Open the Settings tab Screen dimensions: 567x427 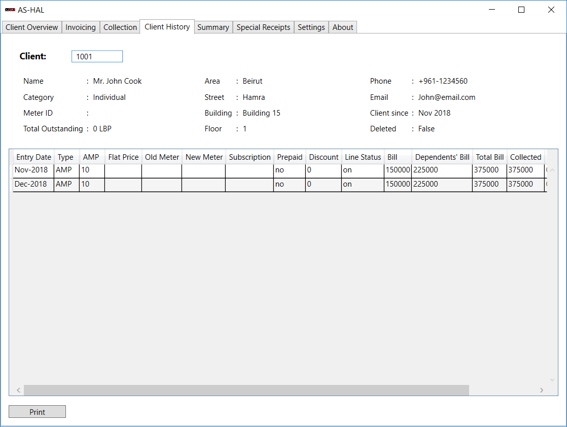click(311, 27)
